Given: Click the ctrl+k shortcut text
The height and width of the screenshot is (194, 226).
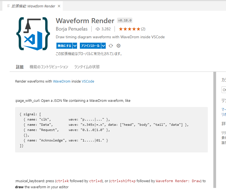Looking at the screenshot, I should [x=62, y=181].
